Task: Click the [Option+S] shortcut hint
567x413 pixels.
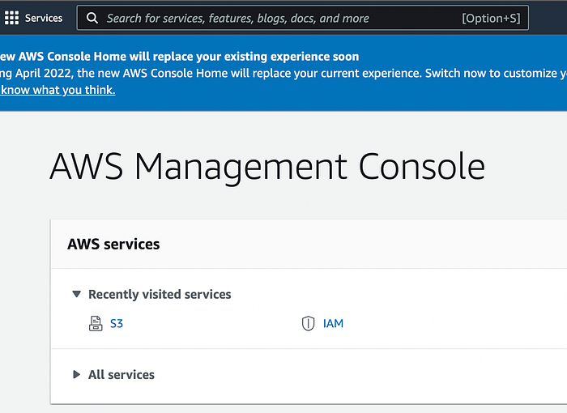Action: pyautogui.click(x=491, y=18)
